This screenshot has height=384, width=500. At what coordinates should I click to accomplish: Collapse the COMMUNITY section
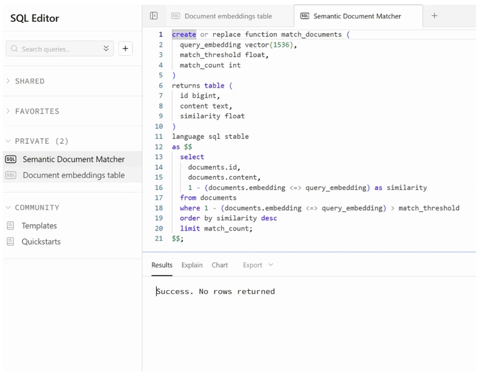click(36, 208)
